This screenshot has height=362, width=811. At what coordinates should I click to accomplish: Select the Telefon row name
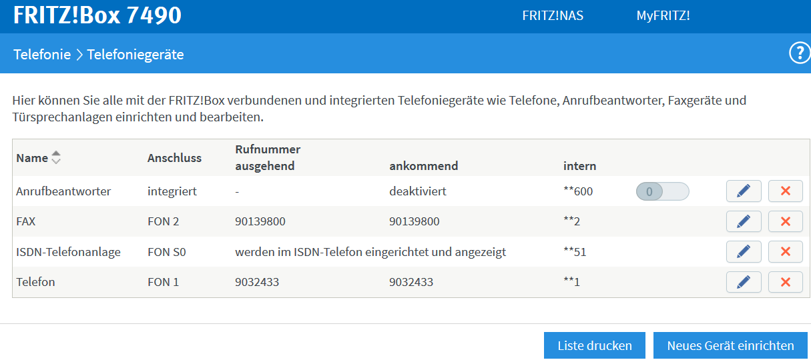click(35, 282)
